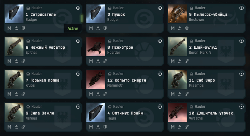Viewport: 250px width, 136px height.
Task: Click the M size icon on 12 Копыто смерти
Action: tap(91, 94)
